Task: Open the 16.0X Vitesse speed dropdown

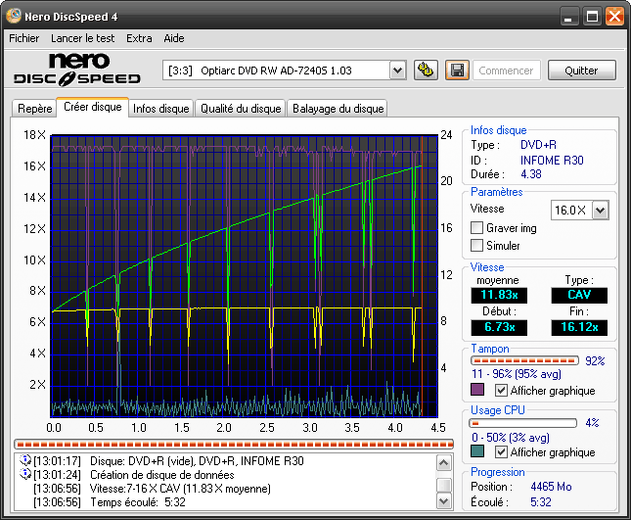Action: (600, 210)
